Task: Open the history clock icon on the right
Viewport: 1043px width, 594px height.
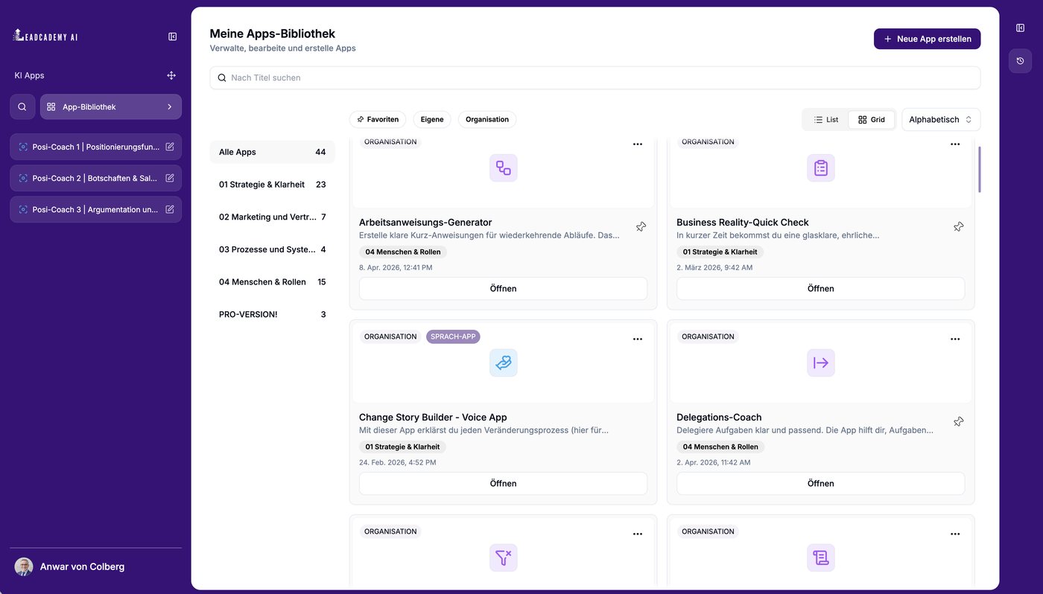Action: (x=1021, y=61)
